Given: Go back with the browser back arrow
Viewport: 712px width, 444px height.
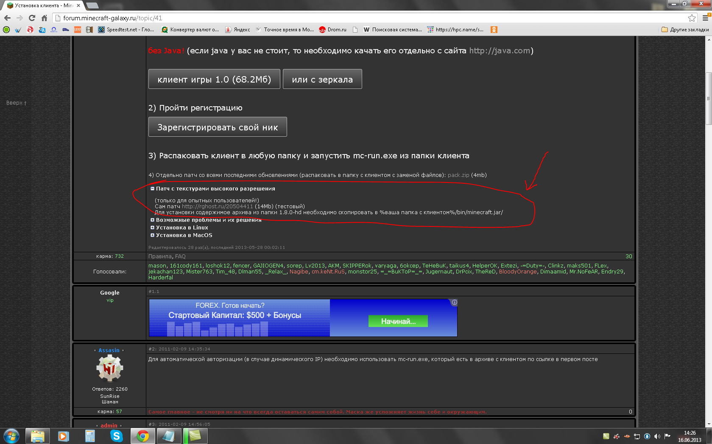Looking at the screenshot, I should tap(7, 18).
